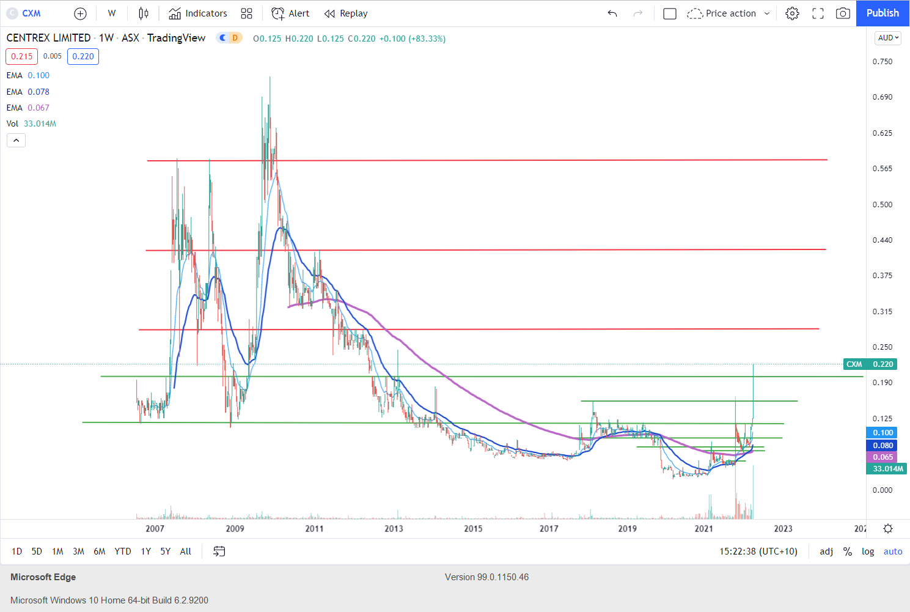Viewport: 910px width, 612px height.
Task: Click the 2021 label on time axis
Action: click(703, 529)
